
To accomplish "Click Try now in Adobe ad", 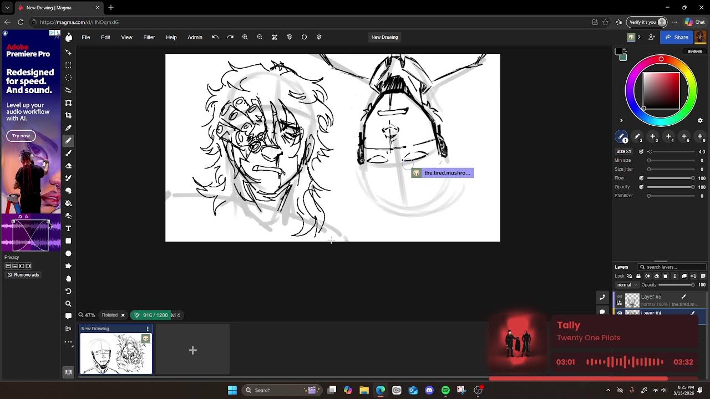I will tap(21, 136).
